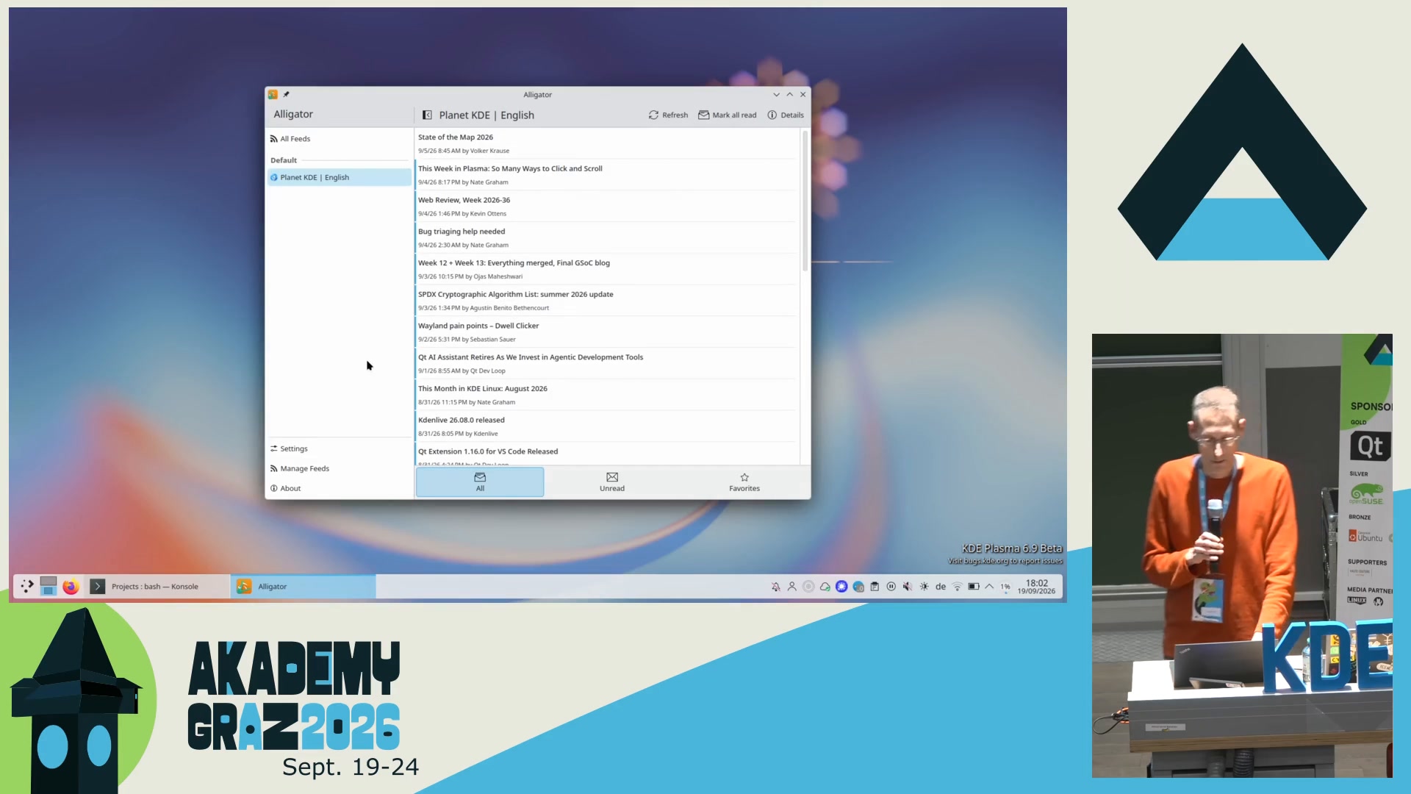Click the Refresh button in Alligator
Screen dimensions: 1411x794
(x=668, y=115)
